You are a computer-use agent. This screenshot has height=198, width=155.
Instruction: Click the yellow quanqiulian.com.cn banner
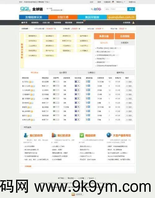122,17
